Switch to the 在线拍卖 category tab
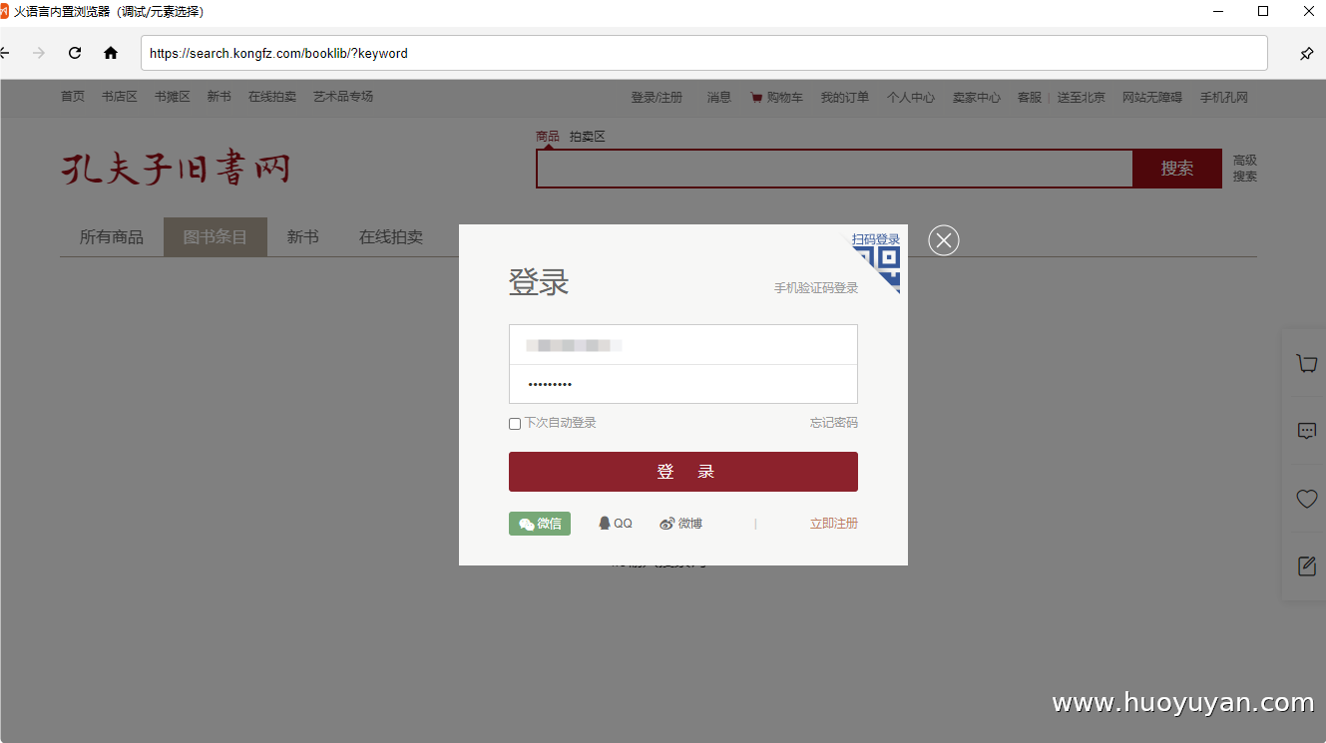1326x743 pixels. click(x=391, y=237)
